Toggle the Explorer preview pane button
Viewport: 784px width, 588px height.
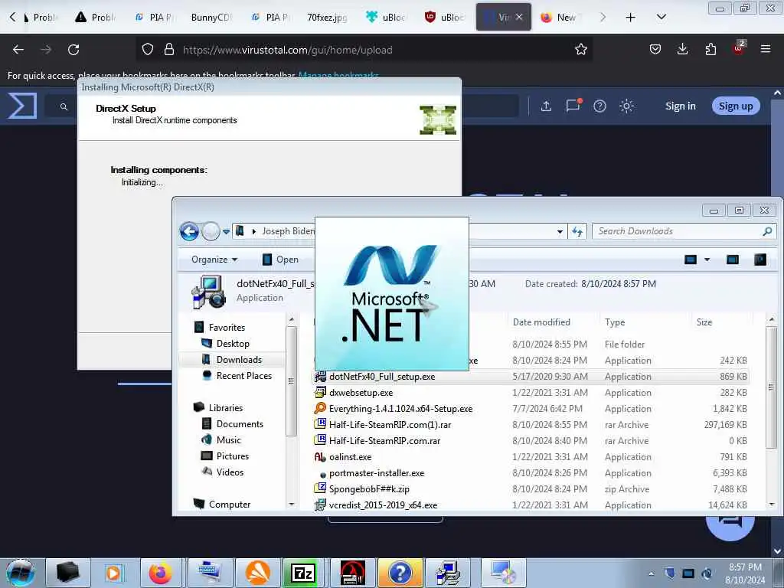point(733,260)
